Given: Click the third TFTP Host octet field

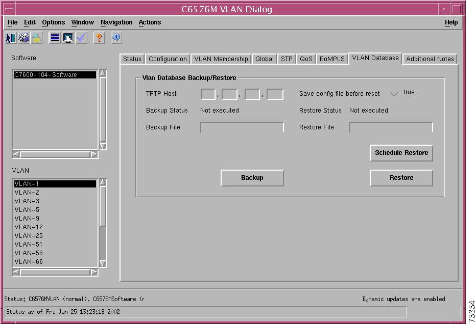Looking at the screenshot, I should tap(252, 94).
